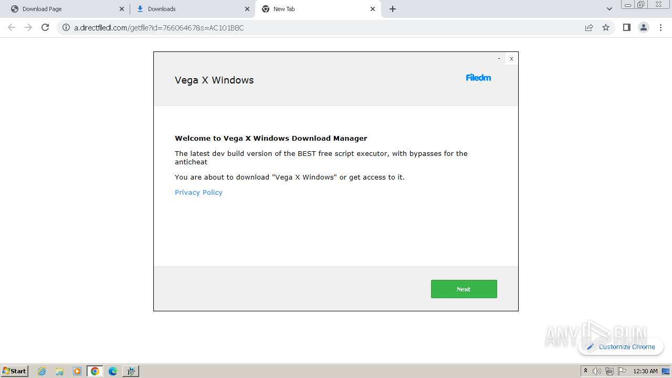The image size is (672, 378).
Task: Click the green Next button
Action: click(x=464, y=289)
